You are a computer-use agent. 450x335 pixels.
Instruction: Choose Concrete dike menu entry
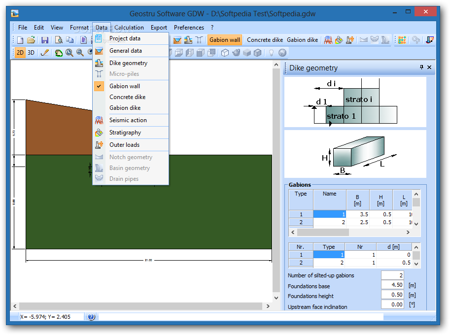click(x=131, y=97)
